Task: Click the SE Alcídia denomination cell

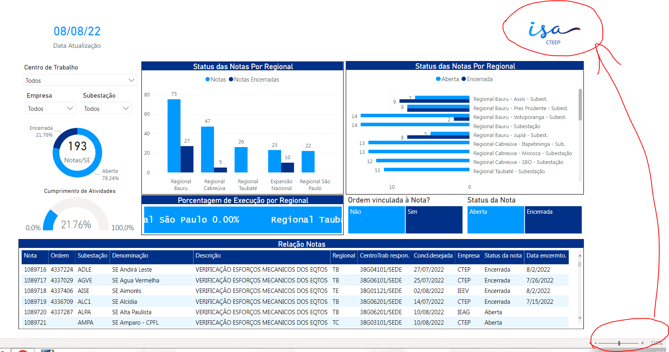Action: click(124, 302)
